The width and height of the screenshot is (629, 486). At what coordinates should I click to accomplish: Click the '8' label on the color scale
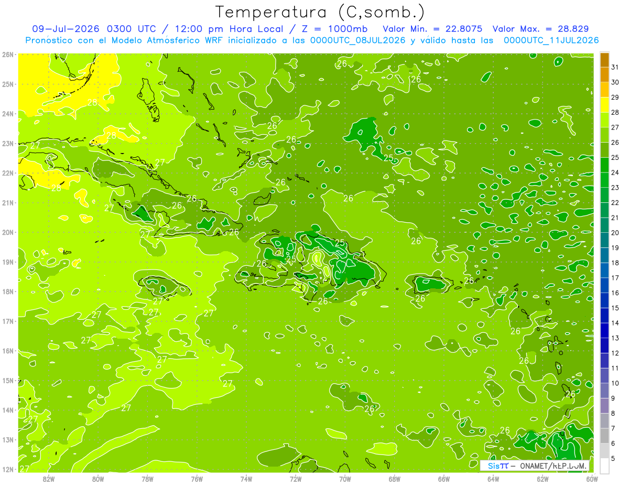tap(614, 413)
